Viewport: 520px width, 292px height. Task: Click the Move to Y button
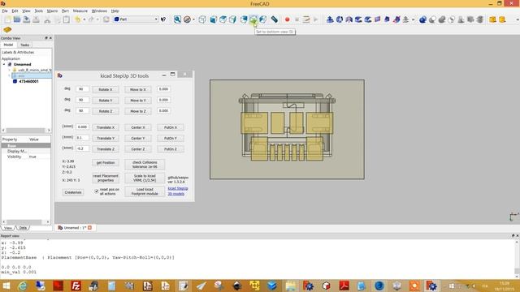(x=138, y=101)
